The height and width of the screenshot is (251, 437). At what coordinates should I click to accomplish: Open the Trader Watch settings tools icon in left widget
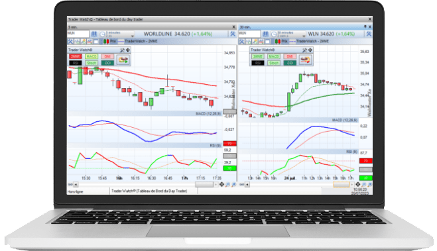point(122,50)
